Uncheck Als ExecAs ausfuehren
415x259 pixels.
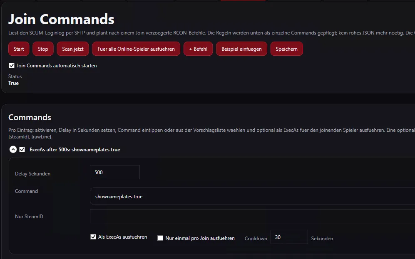(93, 237)
